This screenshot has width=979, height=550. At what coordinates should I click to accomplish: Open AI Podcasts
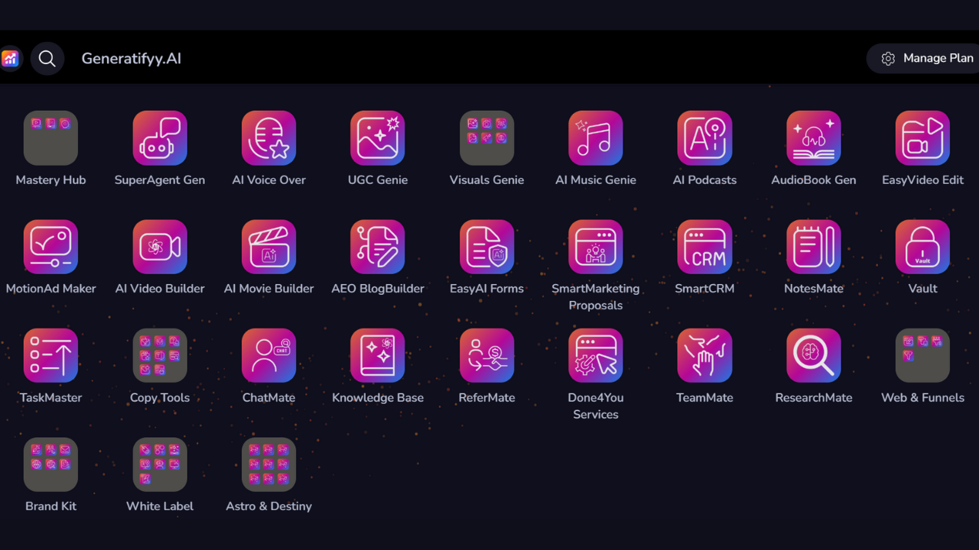click(x=704, y=138)
